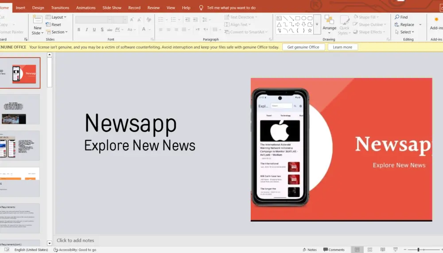Center the text alignment

[168, 29]
